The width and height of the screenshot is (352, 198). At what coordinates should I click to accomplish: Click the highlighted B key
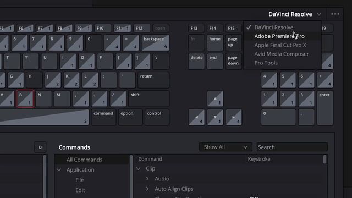point(25,98)
